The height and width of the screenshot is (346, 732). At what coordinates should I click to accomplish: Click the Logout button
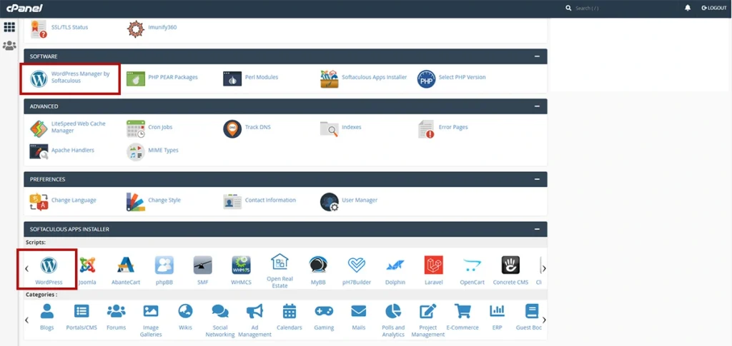[x=714, y=8]
